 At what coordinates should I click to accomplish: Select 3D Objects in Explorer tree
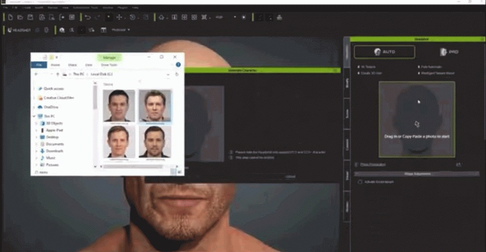tap(55, 123)
